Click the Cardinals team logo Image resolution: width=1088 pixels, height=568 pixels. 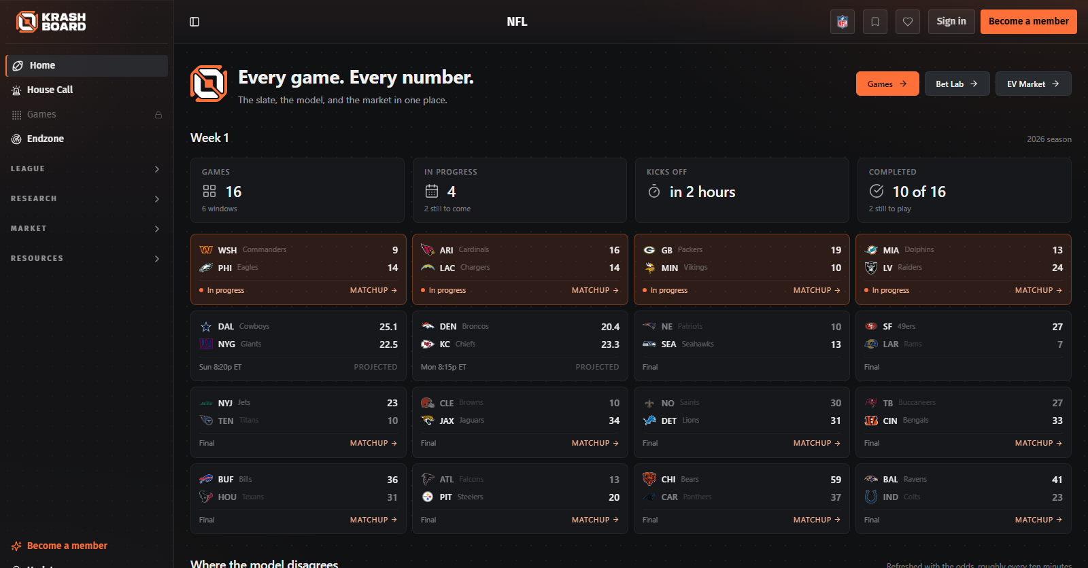click(428, 250)
